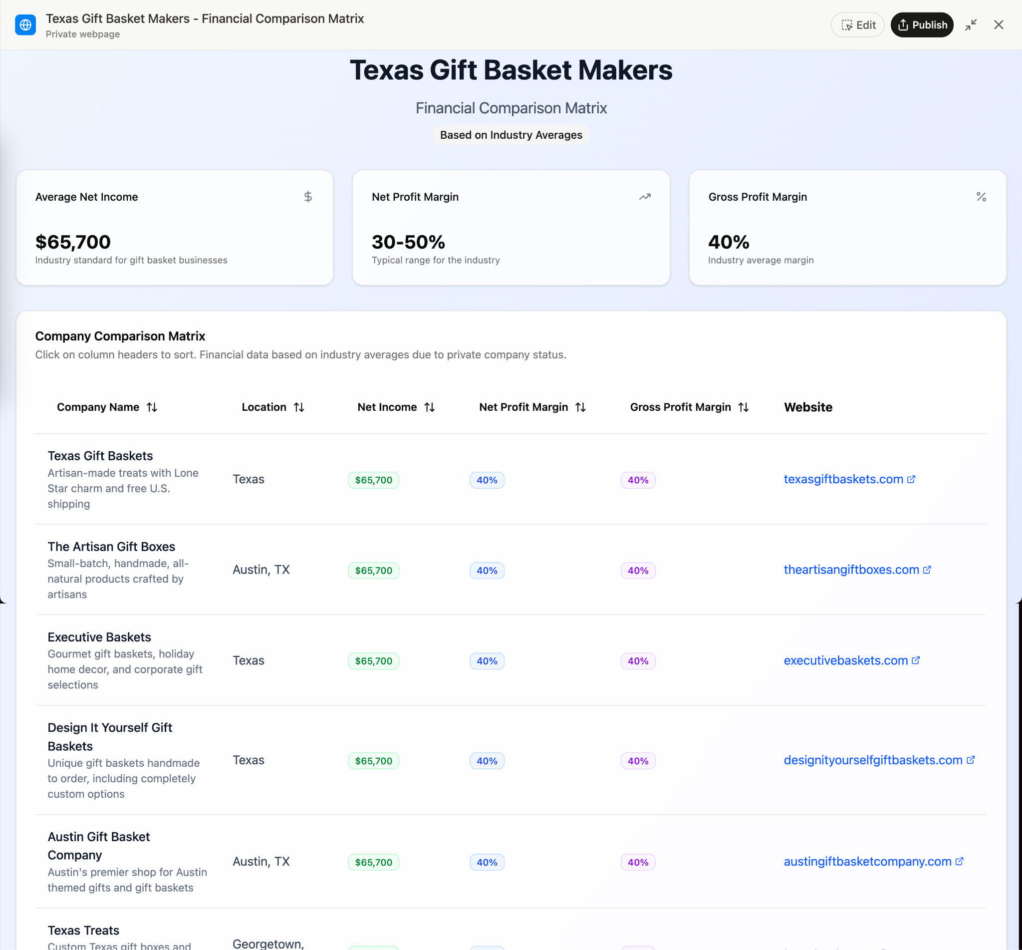Click sort arrows next to Net Profit Margin
Viewport: 1022px width, 950px height.
point(581,407)
